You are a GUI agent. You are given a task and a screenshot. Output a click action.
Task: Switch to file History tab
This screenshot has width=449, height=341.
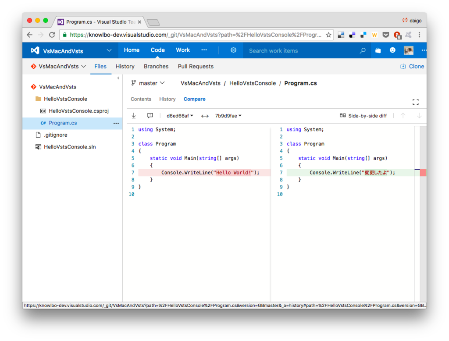point(167,99)
